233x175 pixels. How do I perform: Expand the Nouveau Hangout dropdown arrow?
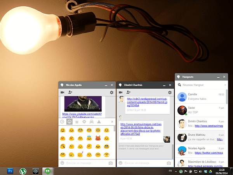click(225, 85)
